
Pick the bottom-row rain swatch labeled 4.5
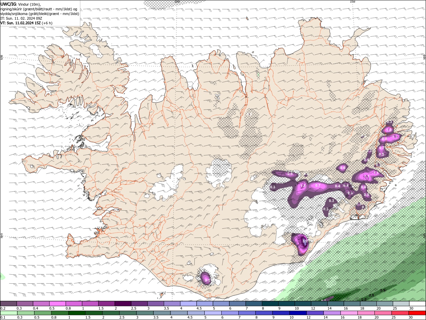(196, 313)
